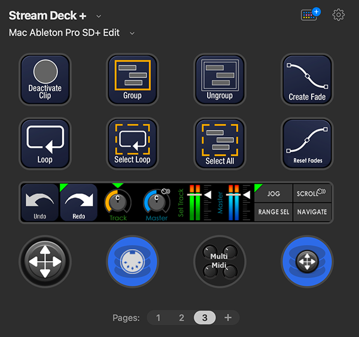Open the Stream Deck store keyboard icon

(x=311, y=14)
